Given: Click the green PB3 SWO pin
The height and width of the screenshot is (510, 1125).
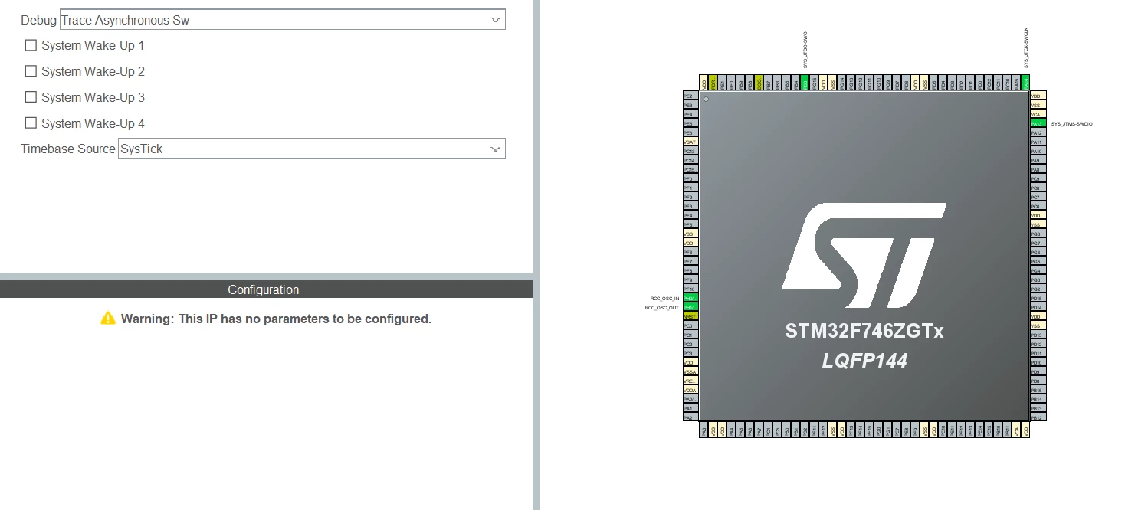Looking at the screenshot, I should 805,83.
